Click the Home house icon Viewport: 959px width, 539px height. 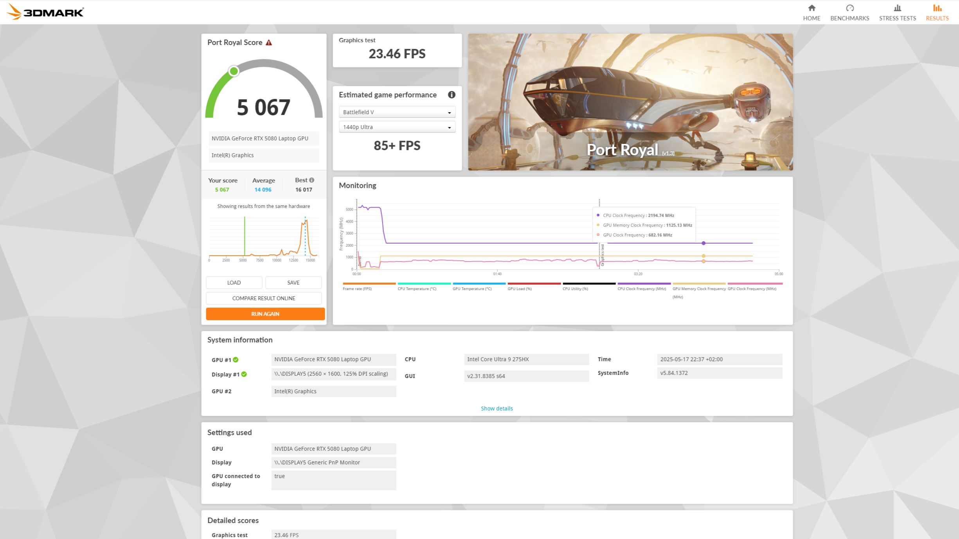tap(811, 8)
